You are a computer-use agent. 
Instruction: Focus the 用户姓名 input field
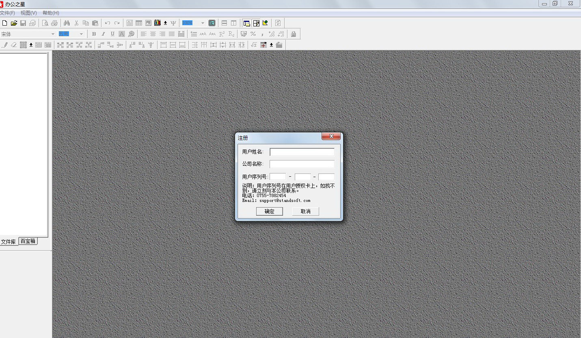302,152
